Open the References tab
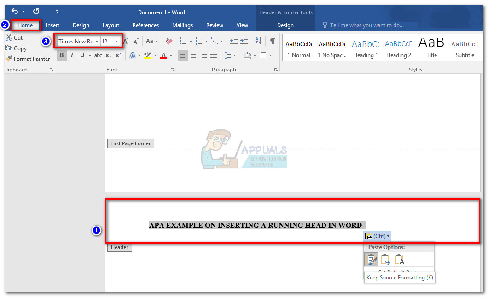The image size is (488, 297). click(x=145, y=25)
